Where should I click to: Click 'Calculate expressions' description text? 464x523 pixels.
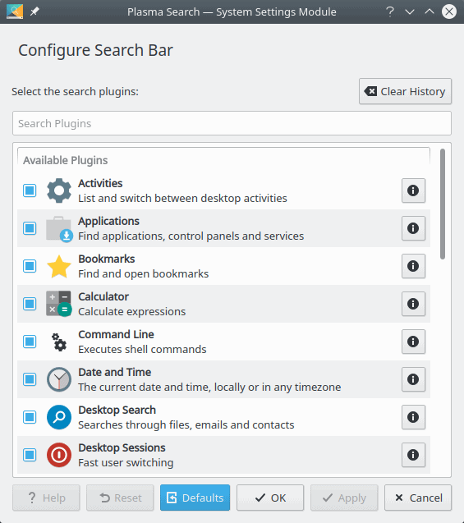pyautogui.click(x=131, y=311)
